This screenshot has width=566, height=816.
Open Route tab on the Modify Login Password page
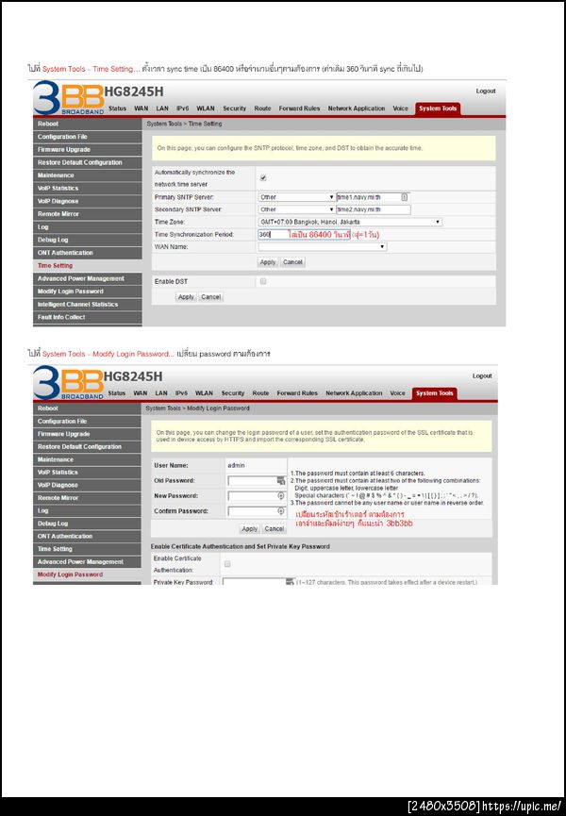260,393
